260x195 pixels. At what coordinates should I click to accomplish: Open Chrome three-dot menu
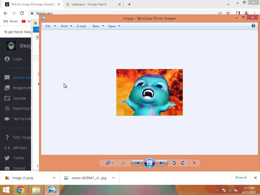254,13
